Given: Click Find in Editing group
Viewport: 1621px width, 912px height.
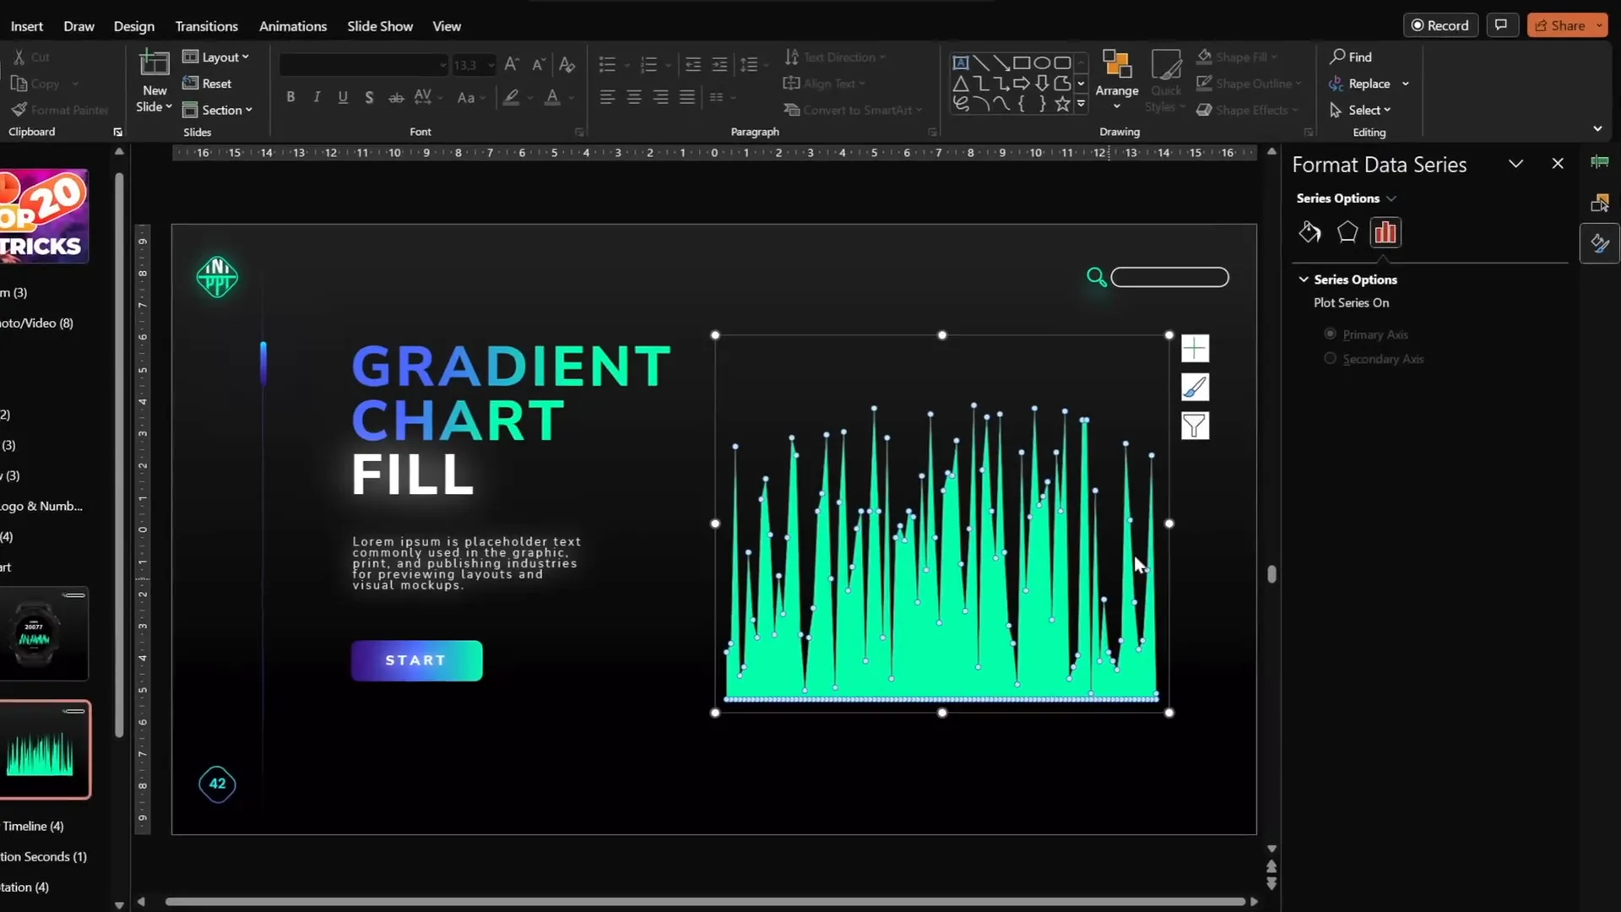Looking at the screenshot, I should [1351, 57].
